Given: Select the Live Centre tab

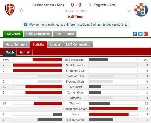Looking at the screenshot, I should point(13,34).
